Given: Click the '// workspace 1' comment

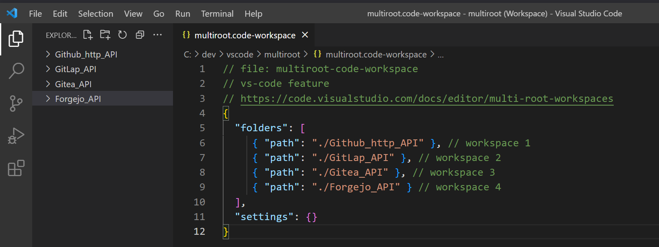Looking at the screenshot, I should 489,143.
